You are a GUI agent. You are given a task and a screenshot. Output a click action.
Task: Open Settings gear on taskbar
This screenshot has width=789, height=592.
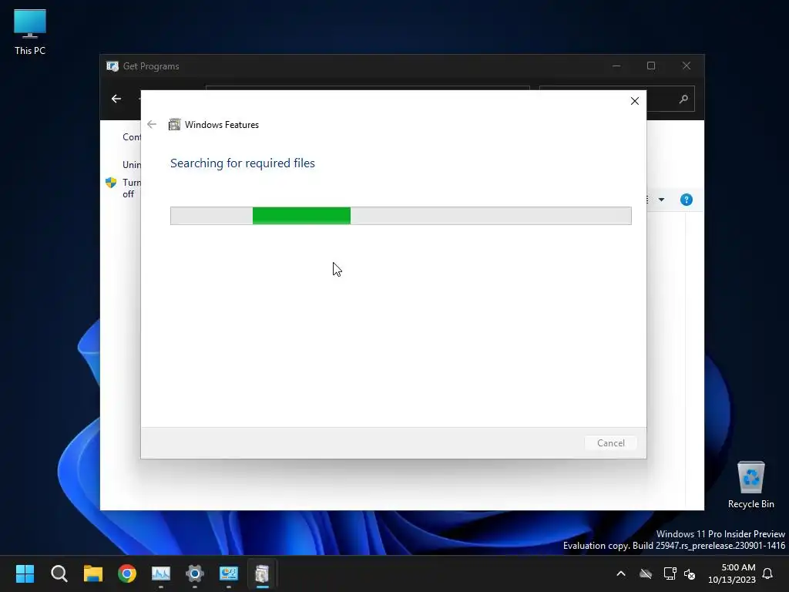pos(195,573)
